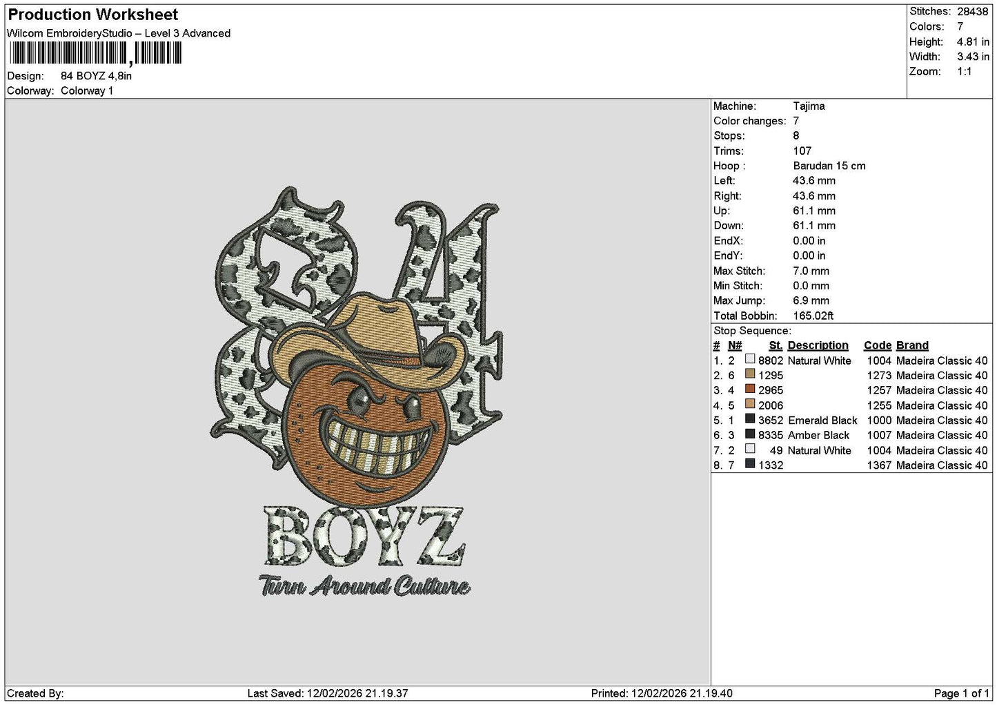Click the thread code 1257
This screenshot has height=705, width=997.
[879, 391]
